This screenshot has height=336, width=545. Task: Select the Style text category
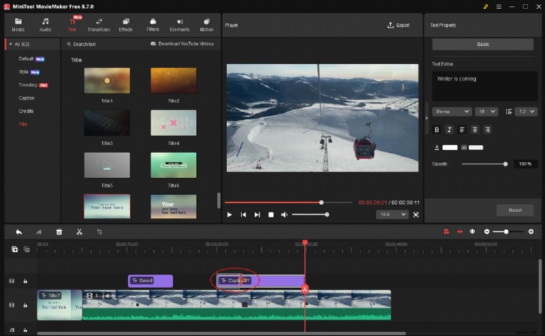point(23,72)
